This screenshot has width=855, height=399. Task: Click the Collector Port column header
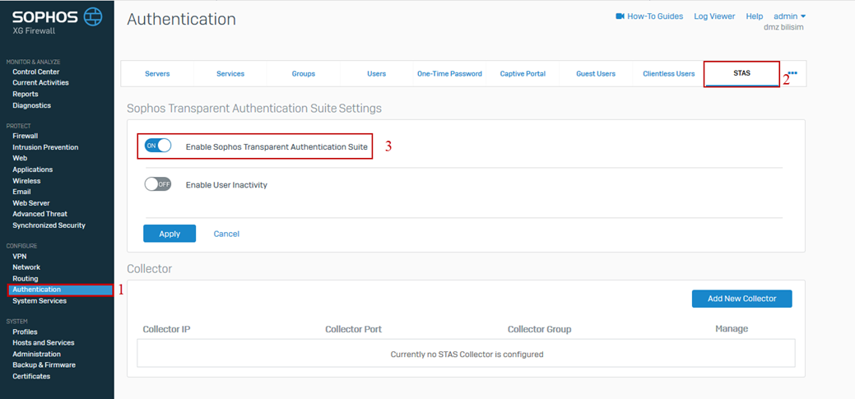353,329
